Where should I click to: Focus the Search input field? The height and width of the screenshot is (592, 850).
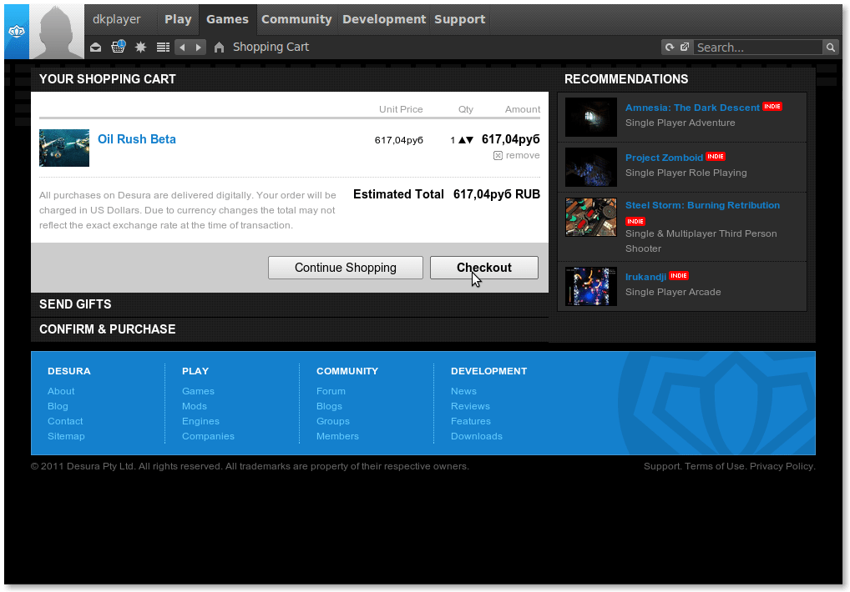(758, 48)
